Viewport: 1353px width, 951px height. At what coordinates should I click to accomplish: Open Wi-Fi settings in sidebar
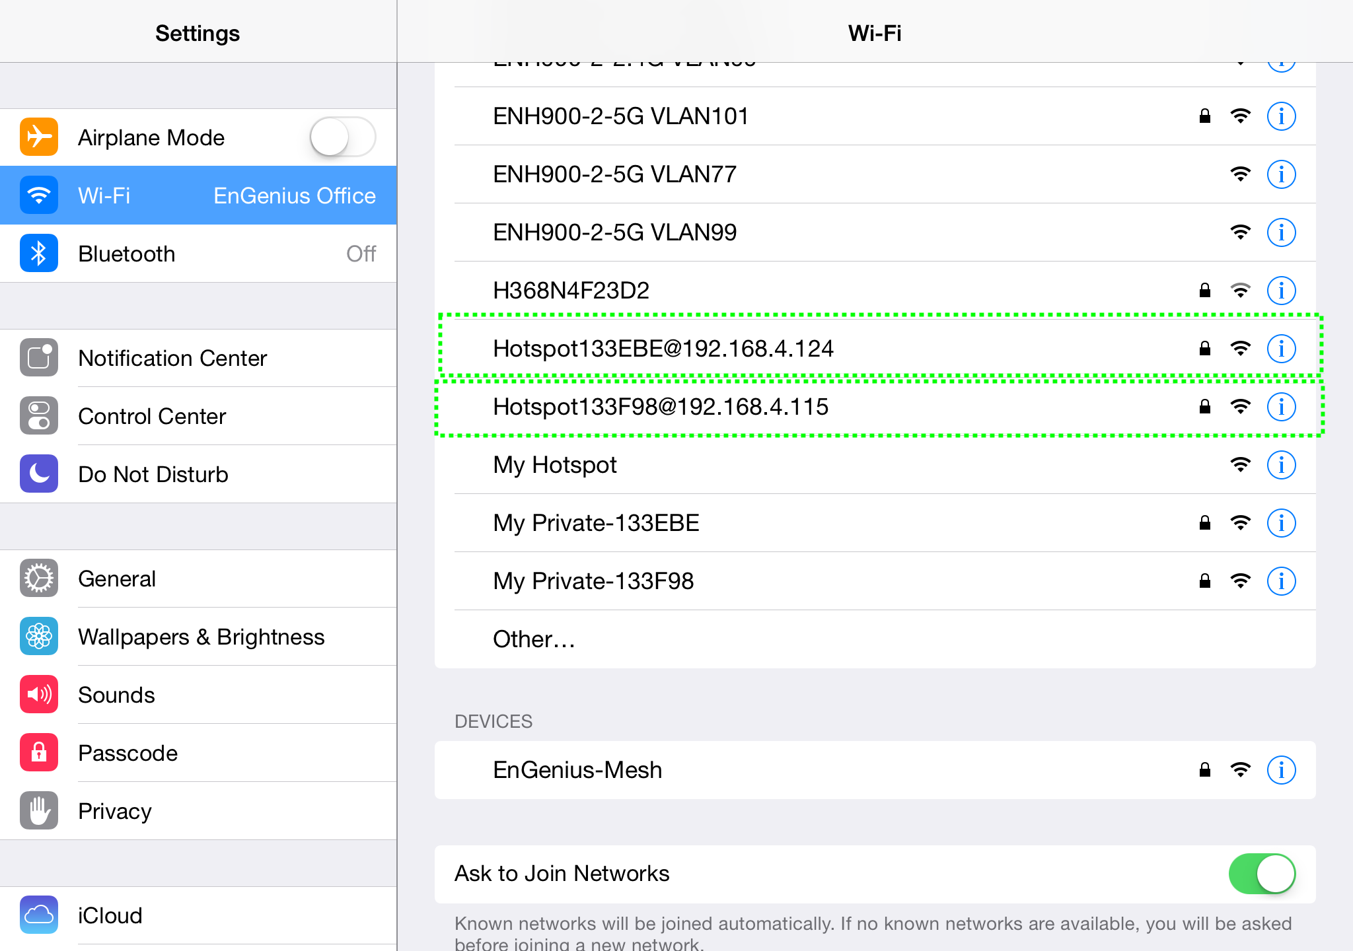click(x=198, y=195)
